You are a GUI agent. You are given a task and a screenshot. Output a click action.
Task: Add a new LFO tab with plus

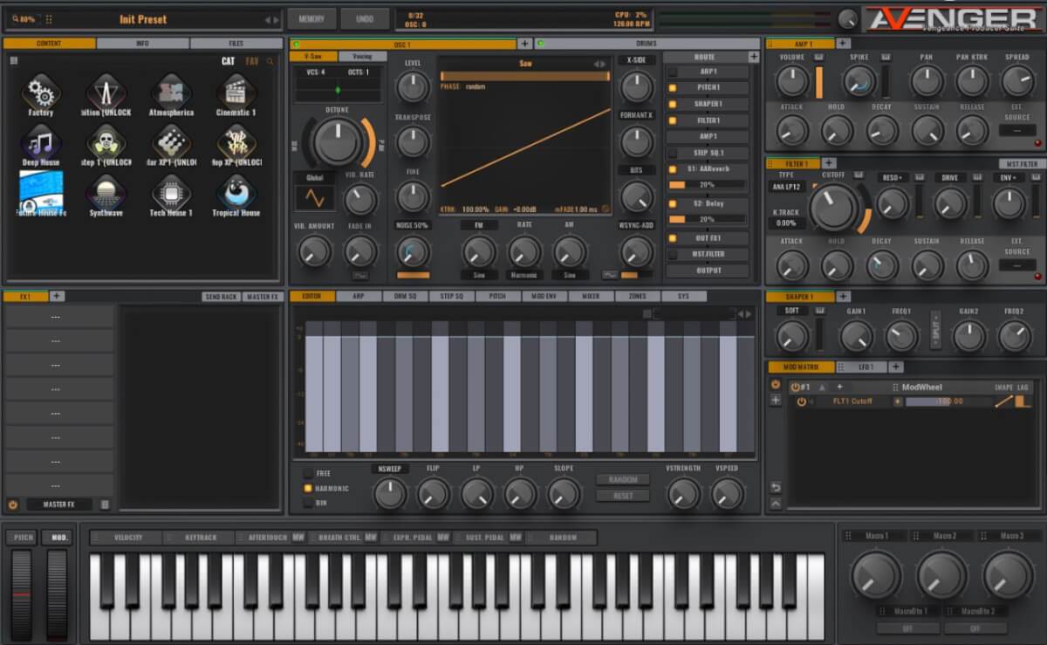(x=895, y=367)
